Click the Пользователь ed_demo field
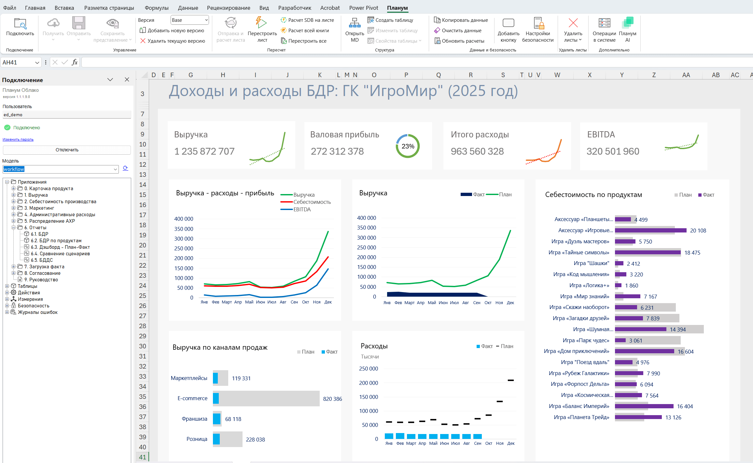The image size is (753, 463). click(67, 115)
